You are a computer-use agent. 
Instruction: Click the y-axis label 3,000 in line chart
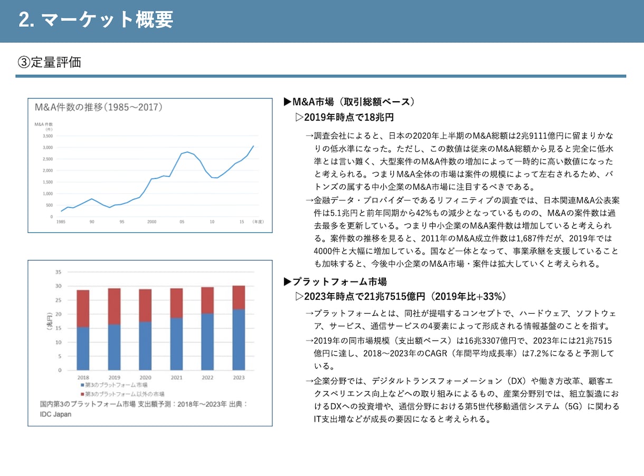coord(48,147)
